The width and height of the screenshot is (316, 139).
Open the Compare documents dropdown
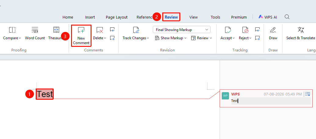12,38
